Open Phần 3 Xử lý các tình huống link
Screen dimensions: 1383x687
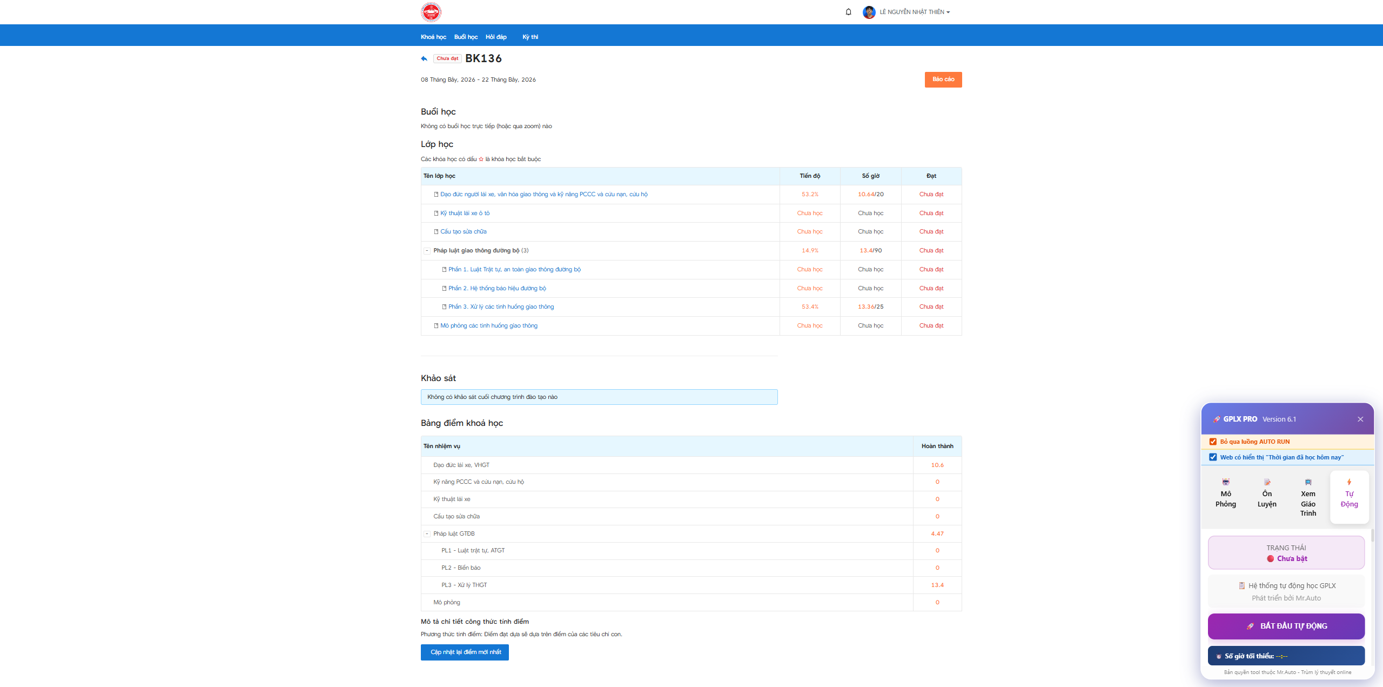point(501,306)
